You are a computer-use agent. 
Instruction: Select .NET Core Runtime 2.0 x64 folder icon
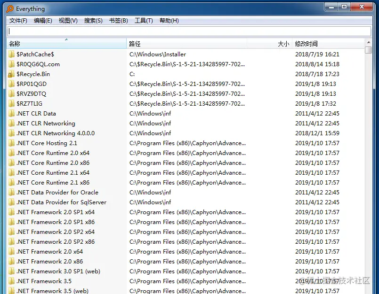11,153
